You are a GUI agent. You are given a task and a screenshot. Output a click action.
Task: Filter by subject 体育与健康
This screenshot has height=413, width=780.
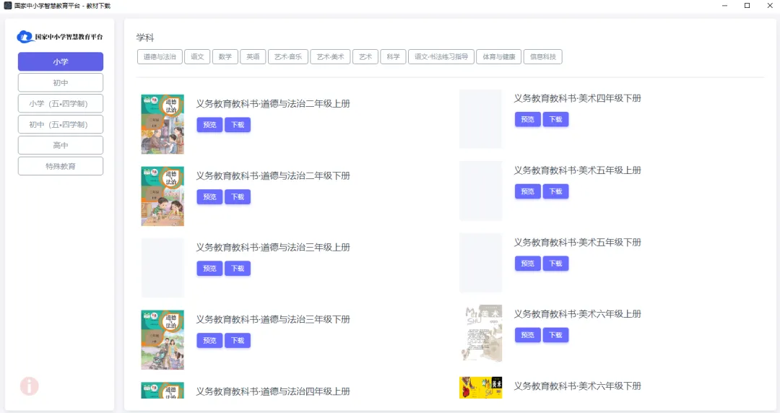[x=499, y=57]
